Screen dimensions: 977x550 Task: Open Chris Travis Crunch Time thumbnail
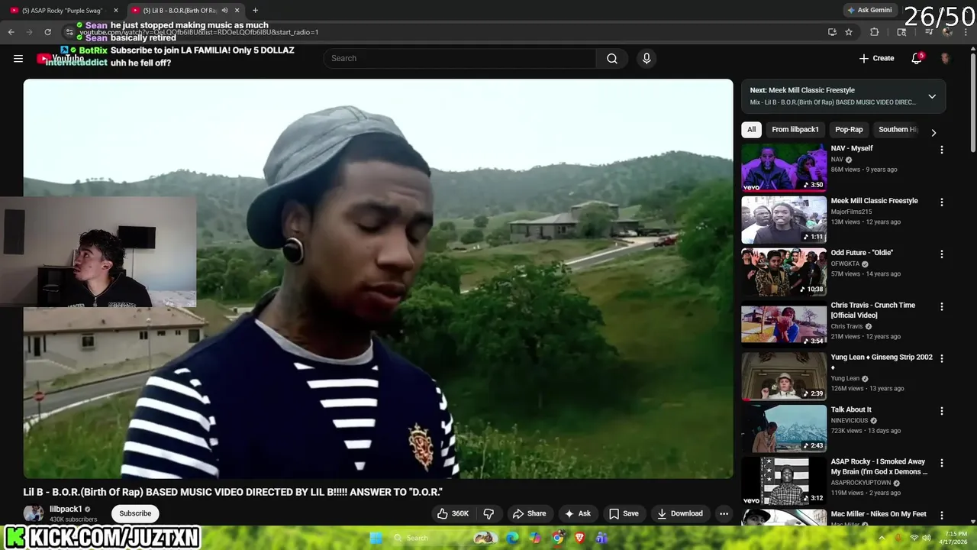point(784,324)
